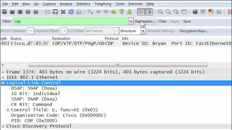Edit capture filters icon
The width and height of the screenshot is (232, 130).
tap(195, 12)
